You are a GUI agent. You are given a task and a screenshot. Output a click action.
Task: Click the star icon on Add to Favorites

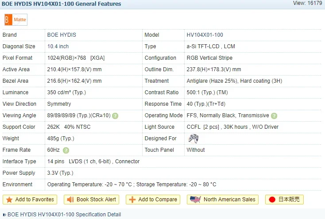pos(9,200)
